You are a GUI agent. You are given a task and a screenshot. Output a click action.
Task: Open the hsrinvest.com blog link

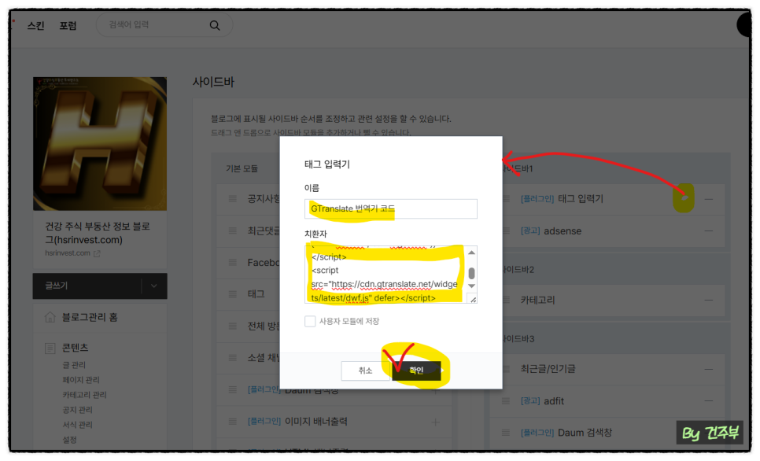(x=68, y=253)
